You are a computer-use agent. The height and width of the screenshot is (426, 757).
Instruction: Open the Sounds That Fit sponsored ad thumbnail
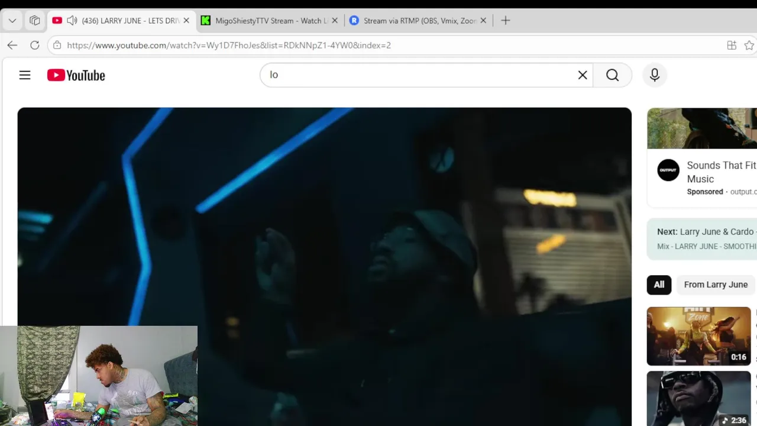point(702,128)
